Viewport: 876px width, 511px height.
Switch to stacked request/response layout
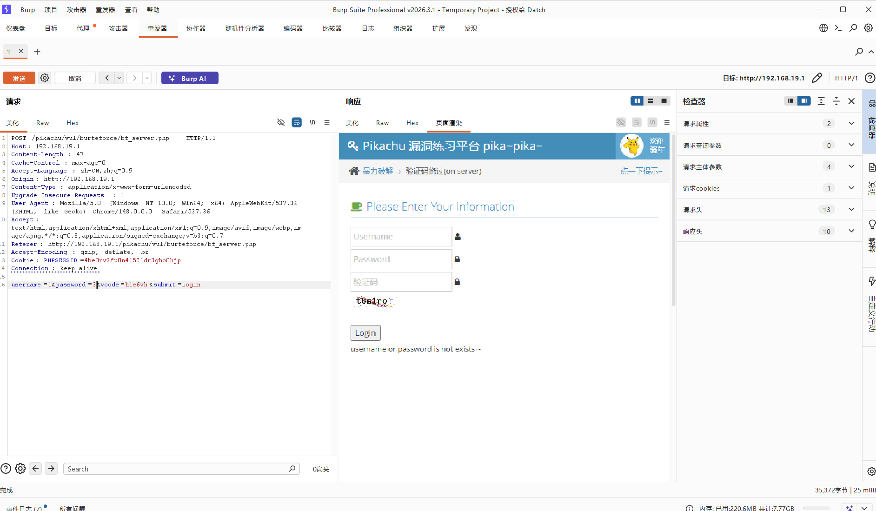click(650, 101)
